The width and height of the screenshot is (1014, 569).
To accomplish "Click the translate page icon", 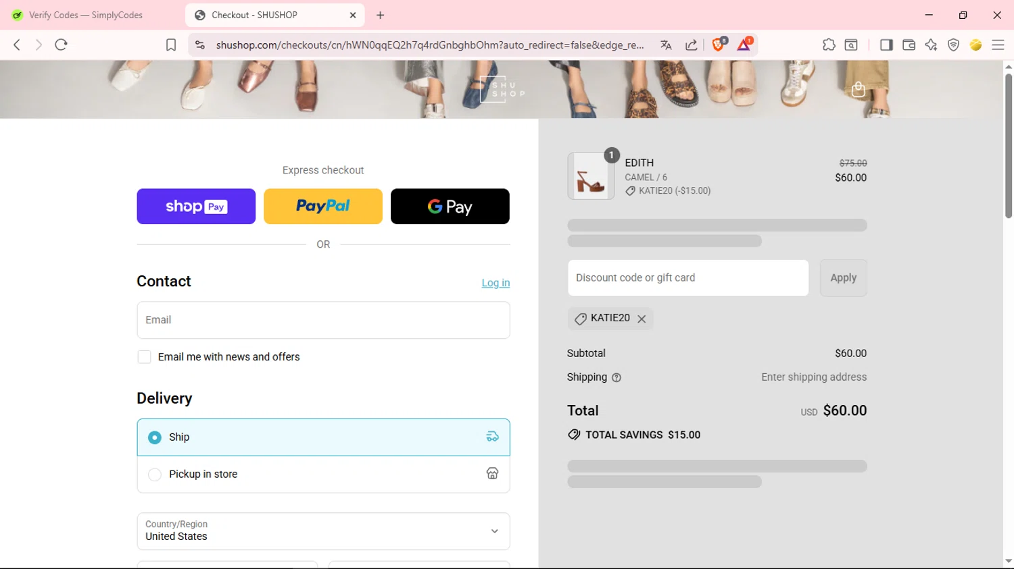I will pyautogui.click(x=666, y=45).
